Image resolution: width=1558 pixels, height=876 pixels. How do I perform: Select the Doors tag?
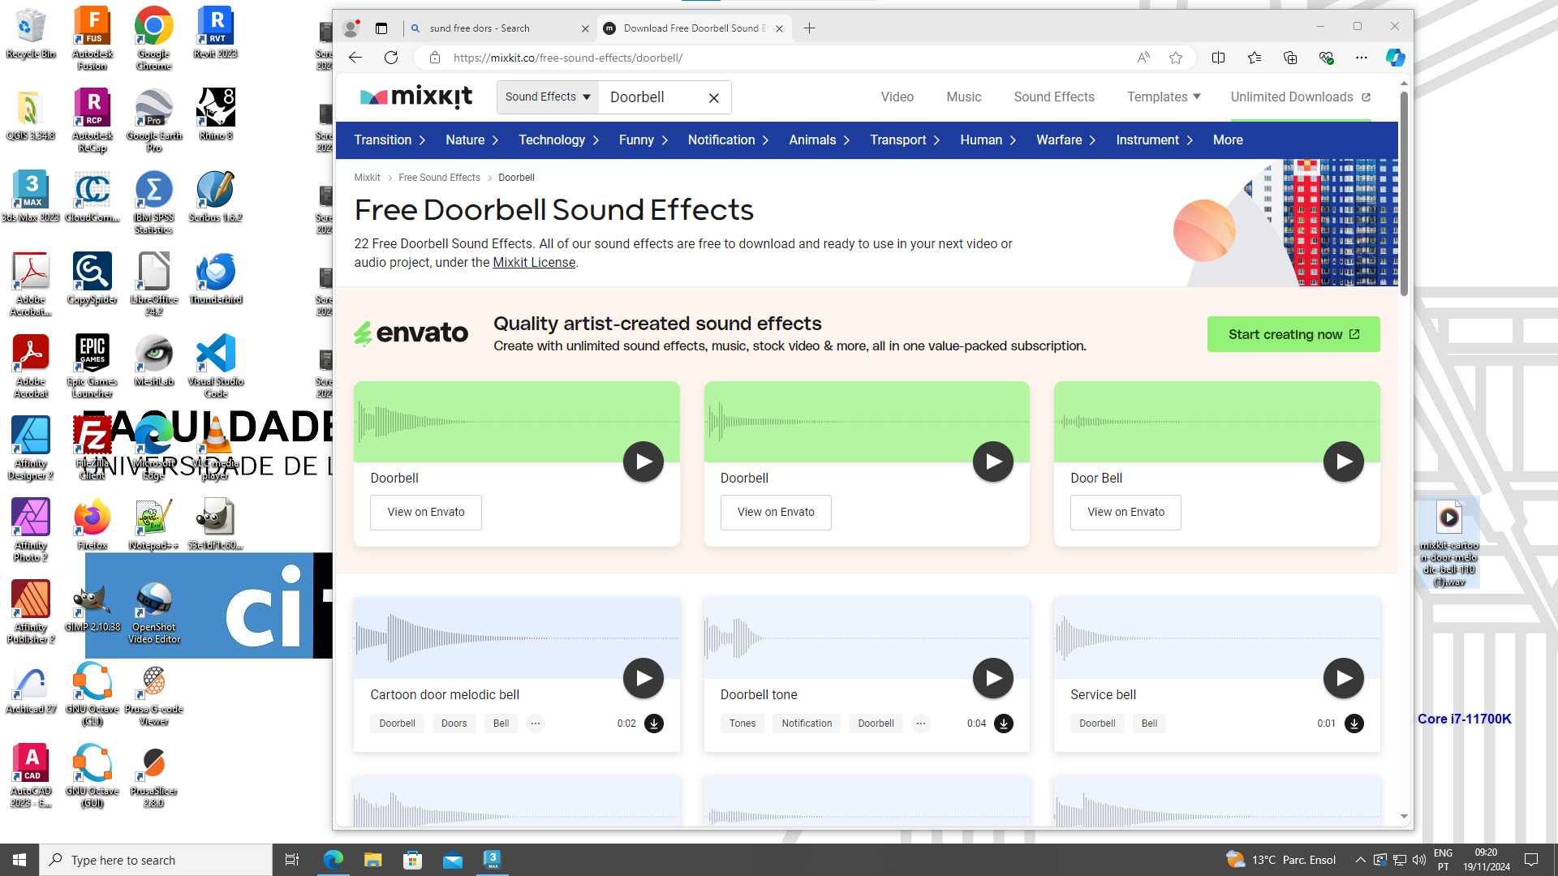(454, 724)
